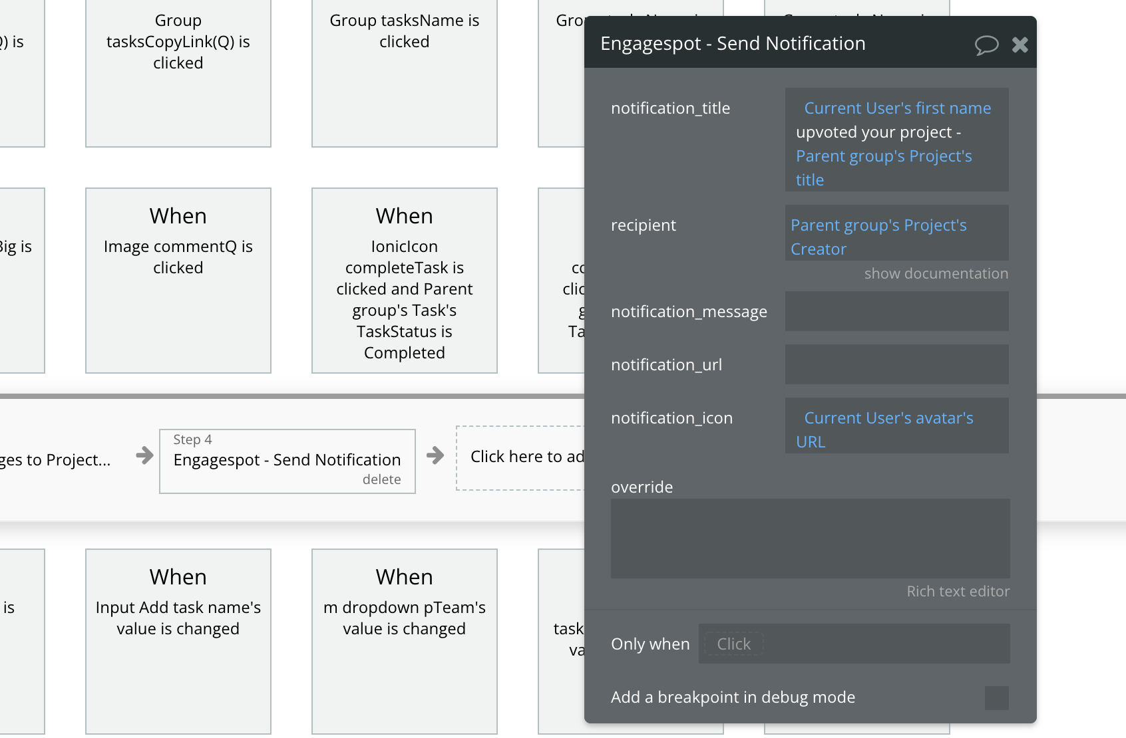The image size is (1126, 738).
Task: Select the 'ges to Project...' workflow step
Action: (x=55, y=459)
